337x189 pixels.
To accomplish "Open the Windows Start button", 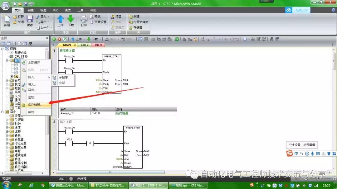I will pyautogui.click(x=7, y=185).
